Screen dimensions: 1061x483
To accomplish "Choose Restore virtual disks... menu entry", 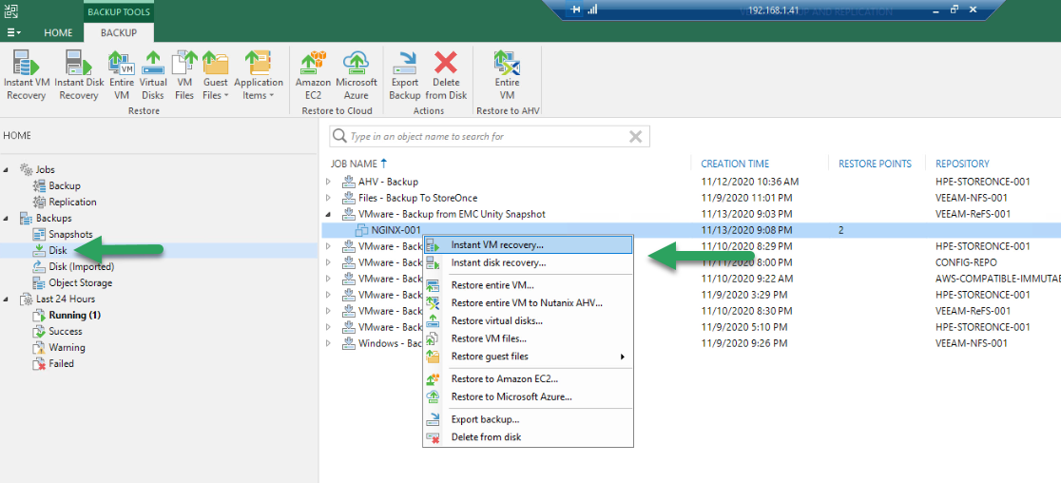I will pos(528,320).
